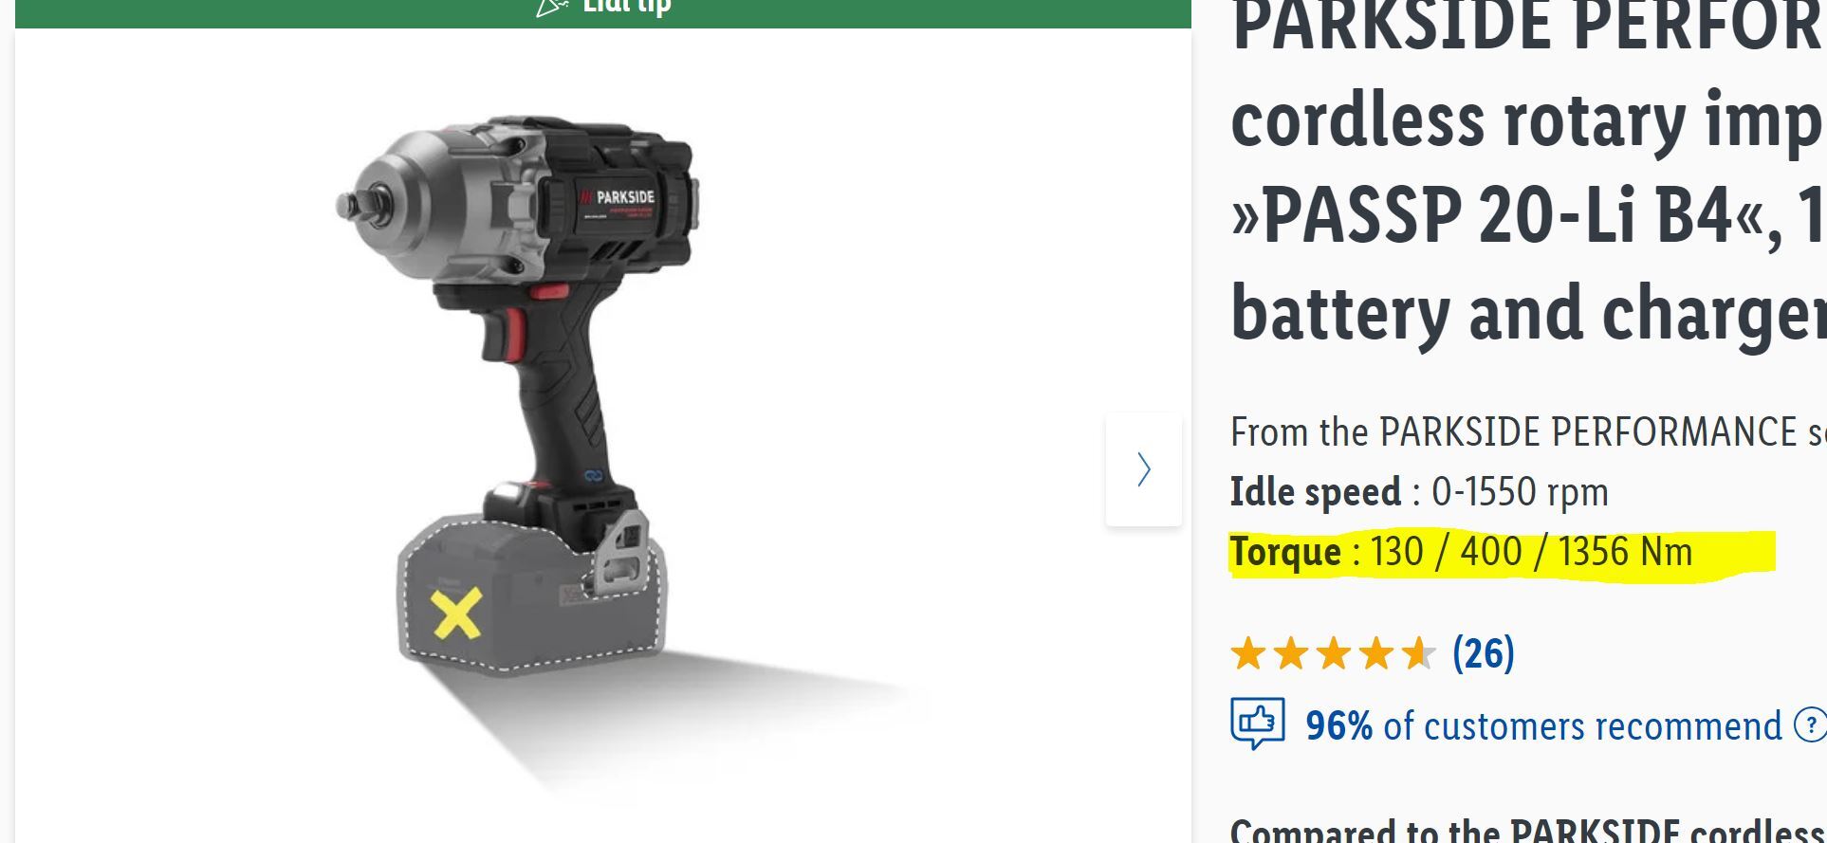Click the Lidl tip banner icon
Viewport: 1827px width, 843px height.
(551, 8)
